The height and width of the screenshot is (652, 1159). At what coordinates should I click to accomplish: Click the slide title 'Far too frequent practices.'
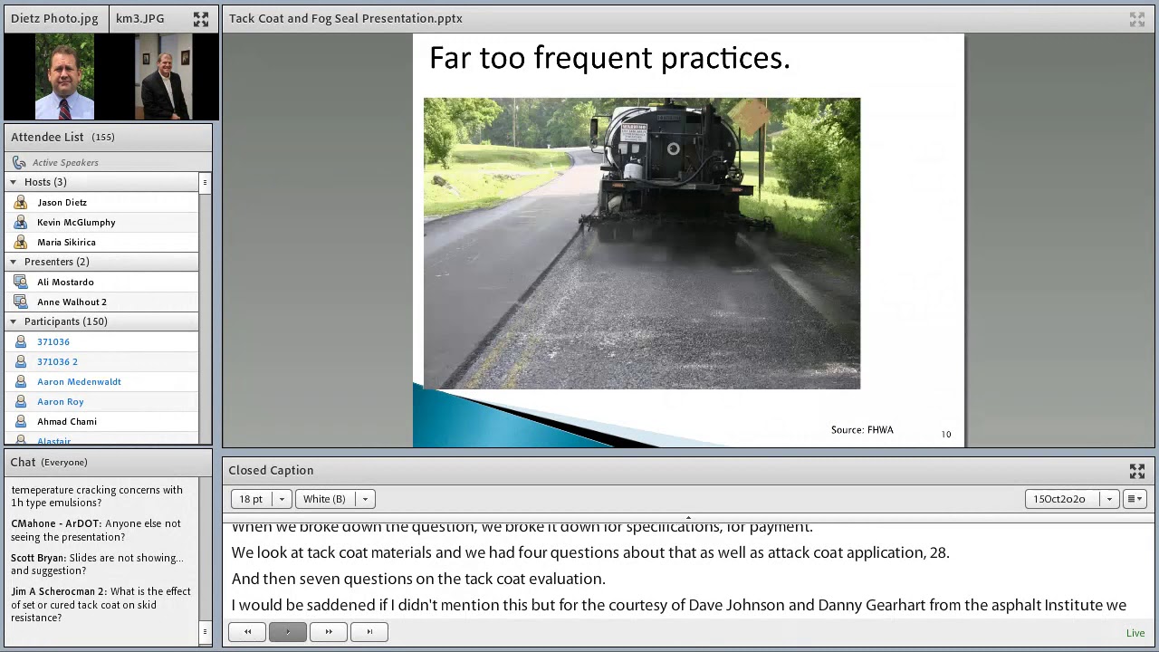coord(609,58)
